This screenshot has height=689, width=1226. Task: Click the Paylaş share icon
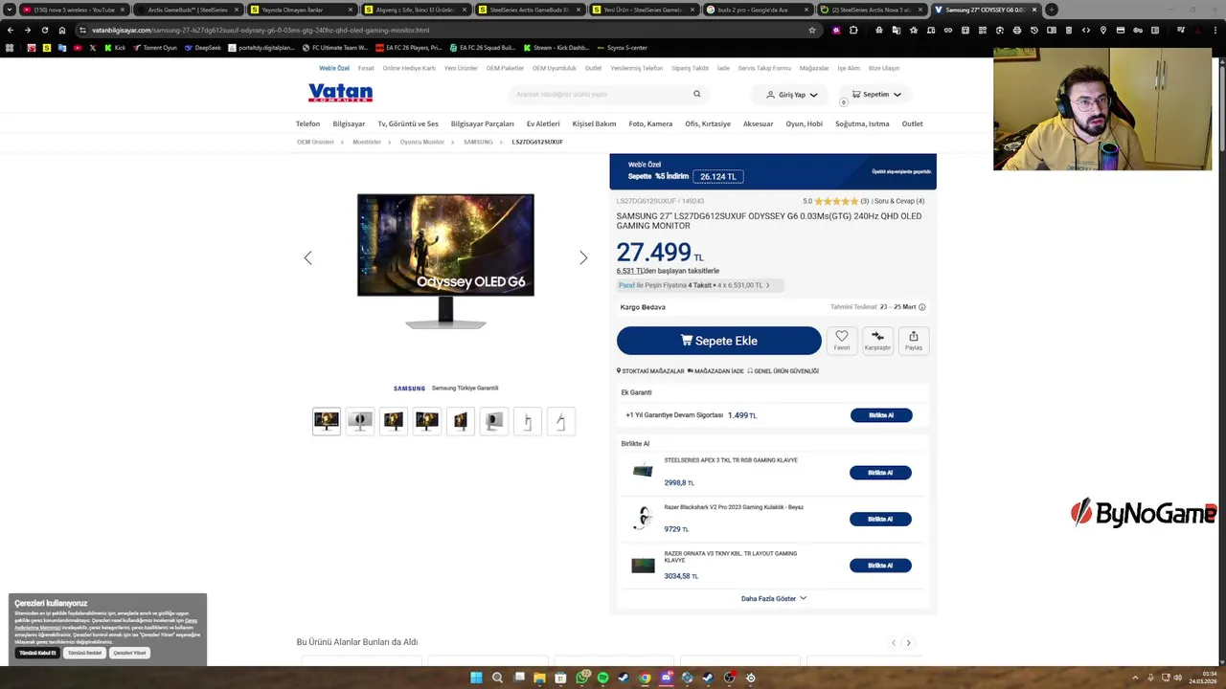point(914,340)
